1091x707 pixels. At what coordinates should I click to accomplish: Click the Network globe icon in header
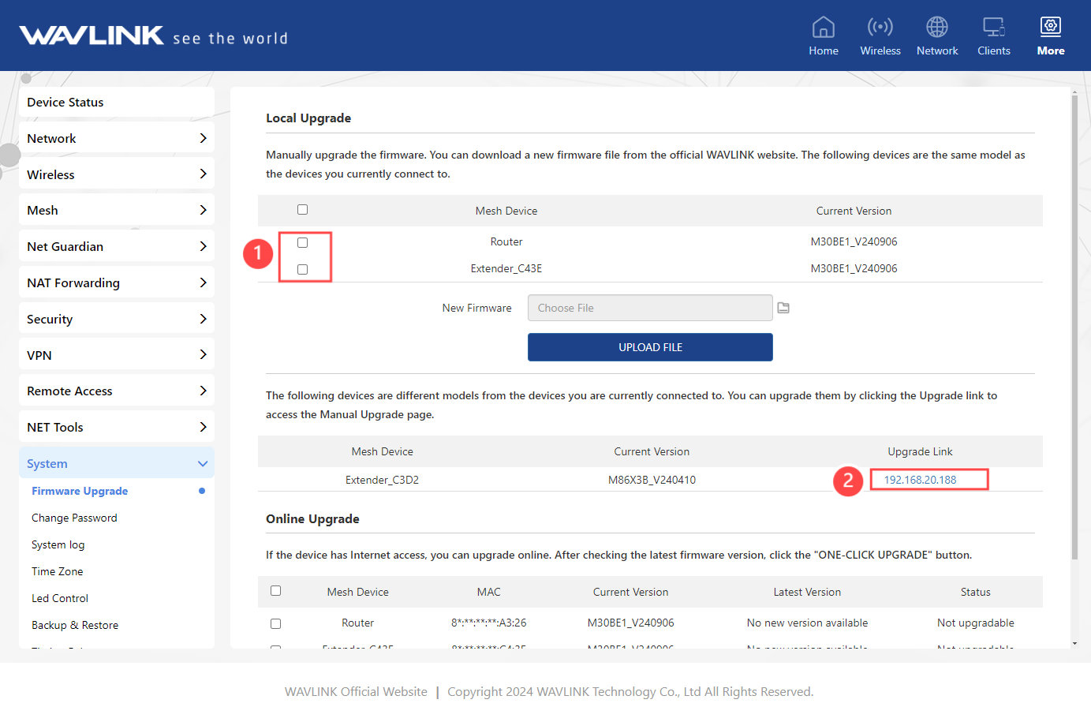click(x=936, y=28)
